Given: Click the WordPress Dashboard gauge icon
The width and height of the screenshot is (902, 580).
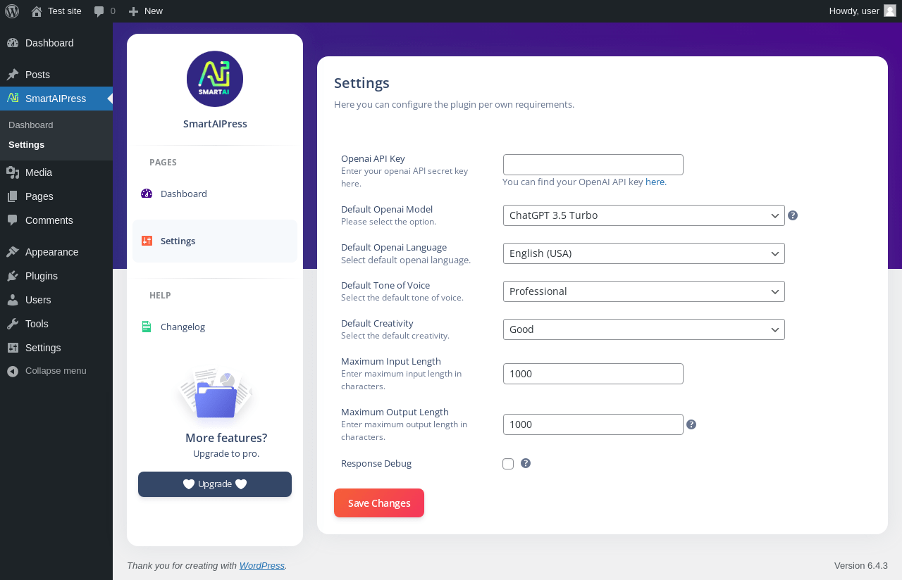Looking at the screenshot, I should click(x=13, y=43).
